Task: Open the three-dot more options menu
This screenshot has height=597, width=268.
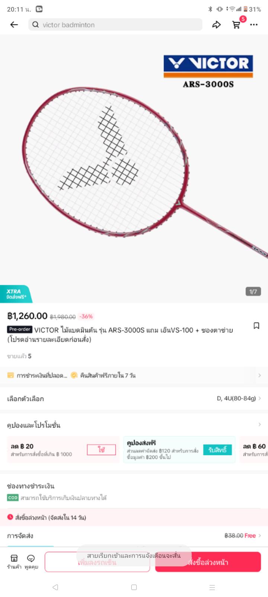Action: click(254, 25)
